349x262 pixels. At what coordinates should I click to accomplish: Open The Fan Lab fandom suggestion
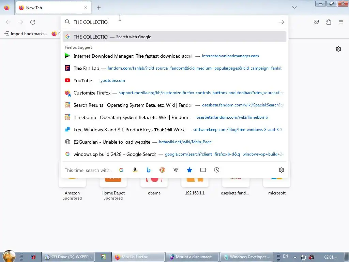pyautogui.click(x=174, y=68)
